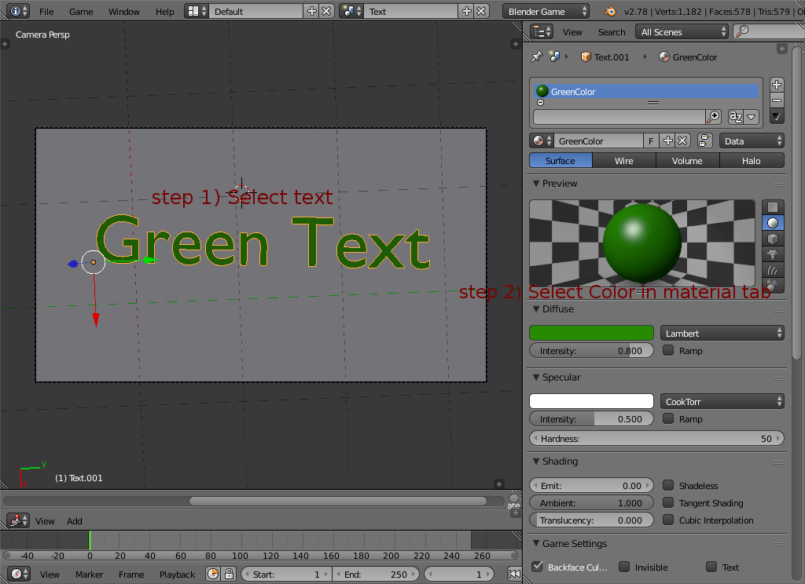Open the Lambert diffuse shader dropdown
Screen dimensions: 805x584
pyautogui.click(x=722, y=333)
